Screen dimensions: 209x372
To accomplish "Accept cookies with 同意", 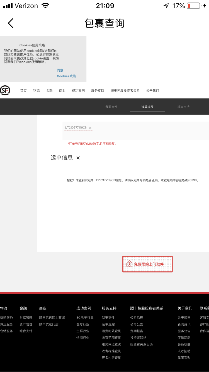I will click(60, 70).
